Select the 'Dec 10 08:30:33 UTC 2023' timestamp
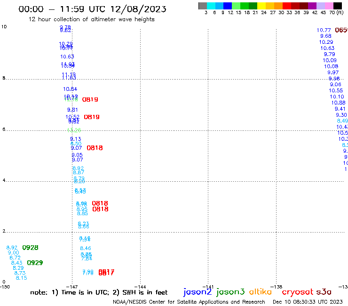Viewport: 348px width, 306px height. point(308,302)
